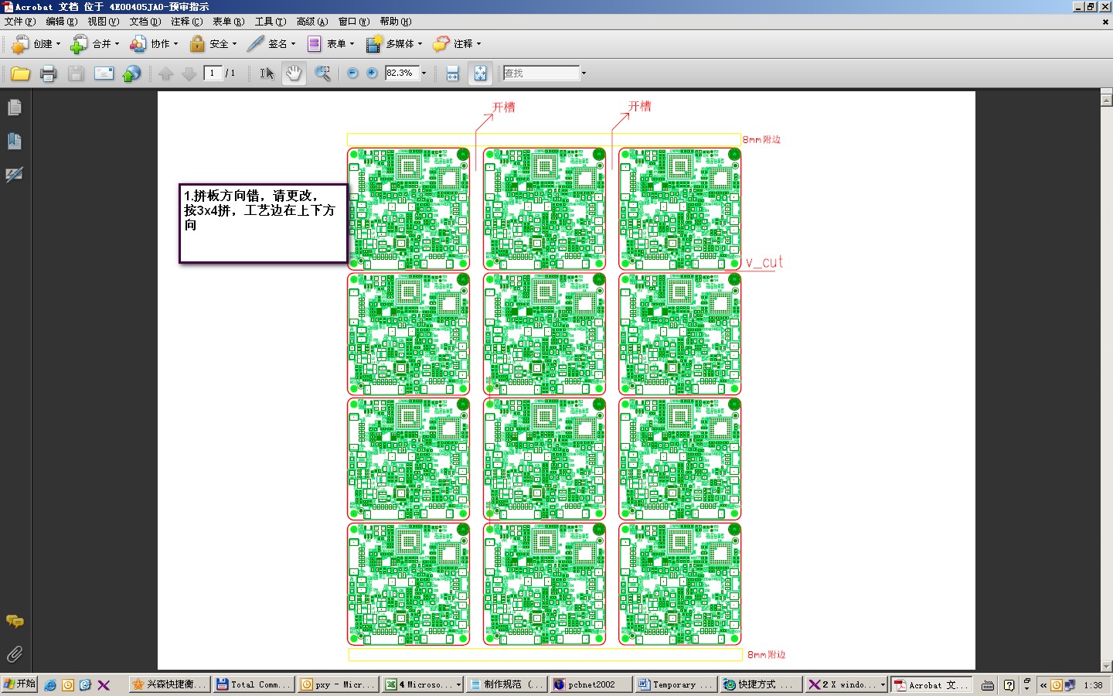
Task: Open the 视图 (View) menu
Action: pos(103,22)
